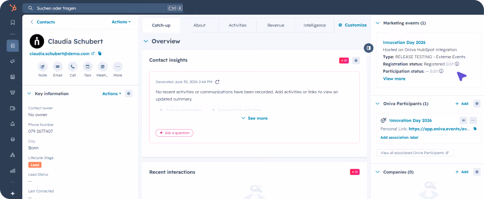Open the claudia.schubert@demo.com email link
The height and width of the screenshot is (199, 484).
[x=60, y=54]
